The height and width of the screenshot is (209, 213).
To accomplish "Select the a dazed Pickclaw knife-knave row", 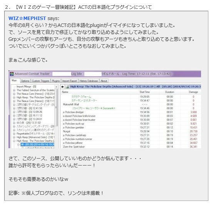I will [131, 116].
